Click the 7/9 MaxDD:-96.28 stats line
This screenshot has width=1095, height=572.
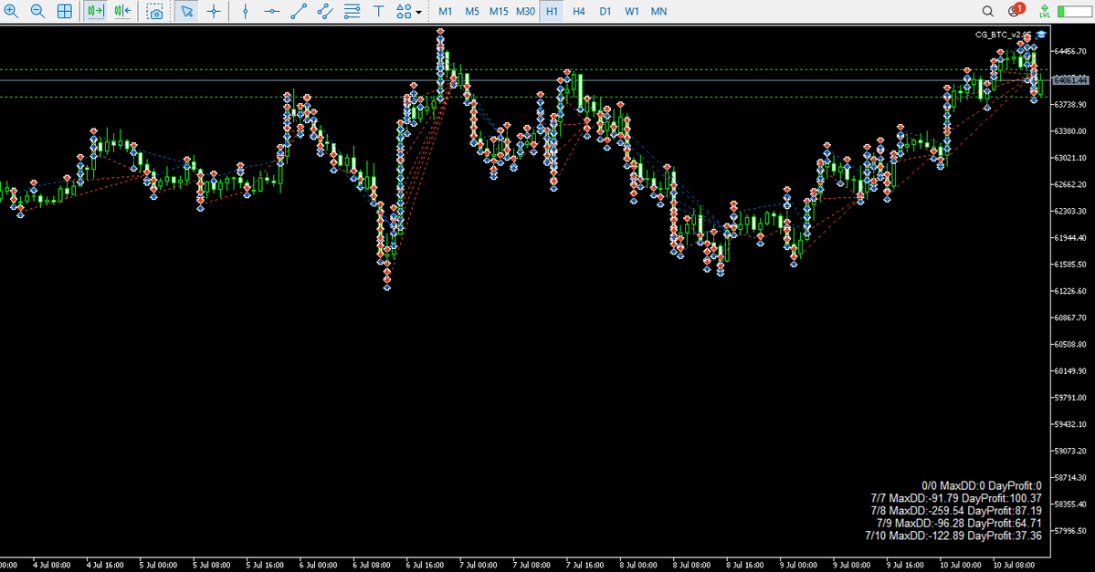[x=959, y=523]
